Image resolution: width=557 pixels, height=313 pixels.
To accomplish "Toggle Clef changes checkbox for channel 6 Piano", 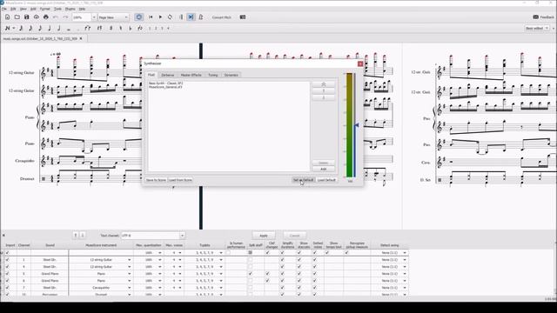I will tap(267, 281).
